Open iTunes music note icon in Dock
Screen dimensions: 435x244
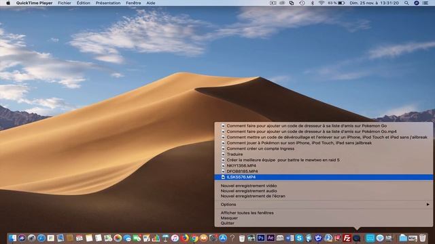click(x=175, y=238)
